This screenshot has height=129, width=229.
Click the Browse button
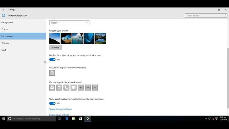tap(56, 48)
